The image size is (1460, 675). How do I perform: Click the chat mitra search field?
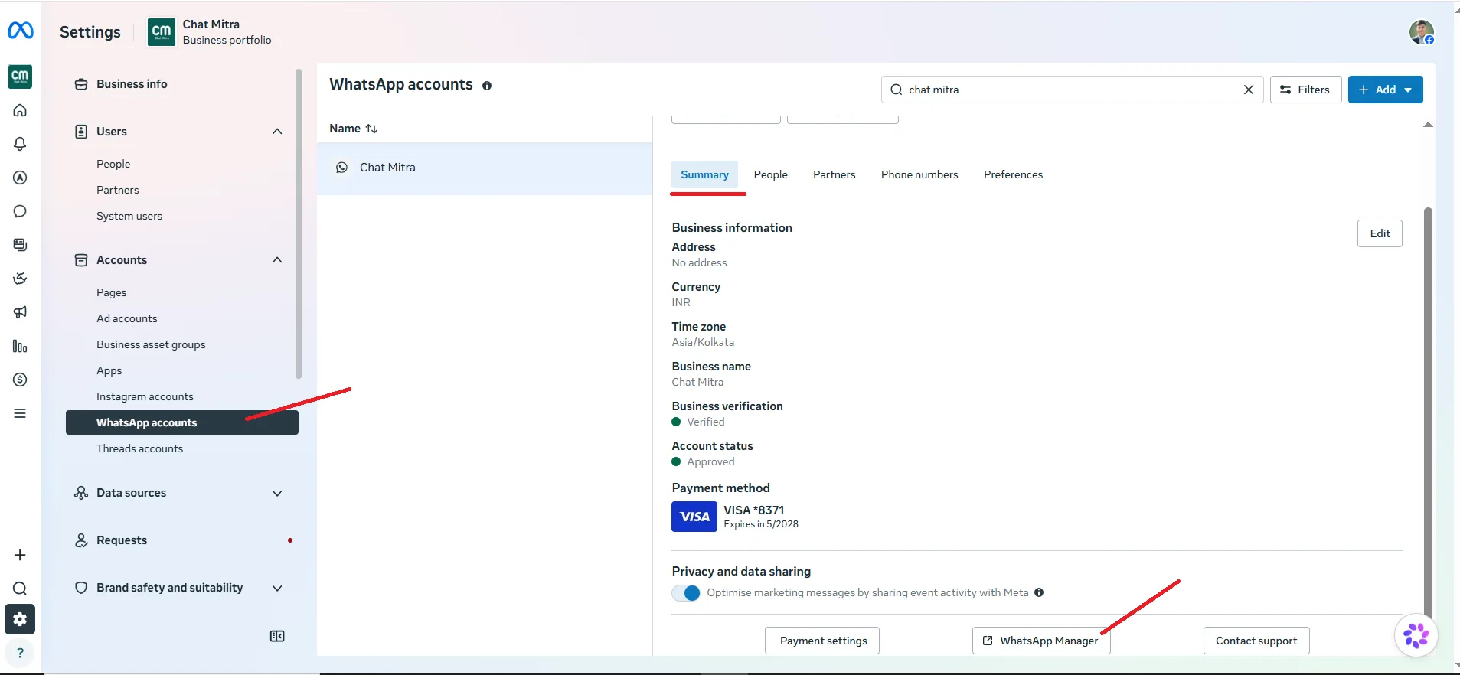[1072, 90]
